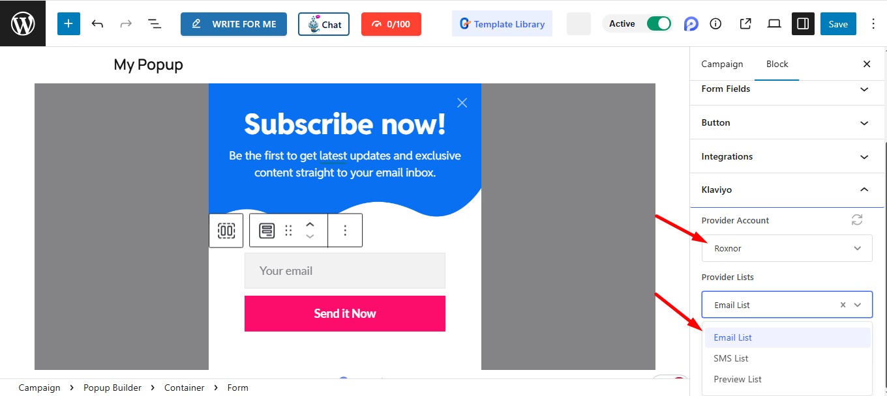Click the WRITE FOR ME button

[x=233, y=24]
